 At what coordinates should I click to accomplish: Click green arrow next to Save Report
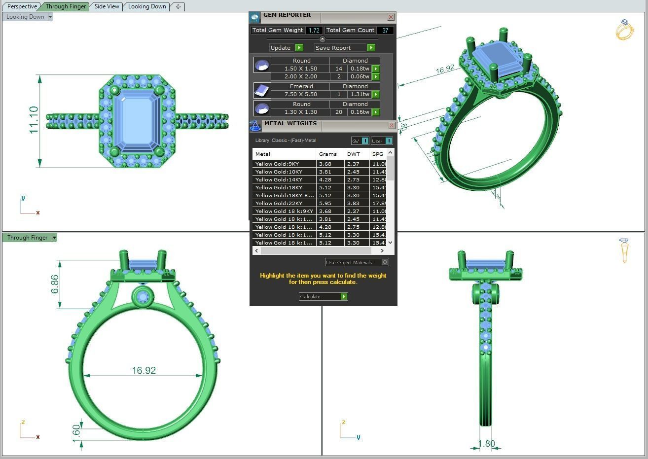[371, 47]
